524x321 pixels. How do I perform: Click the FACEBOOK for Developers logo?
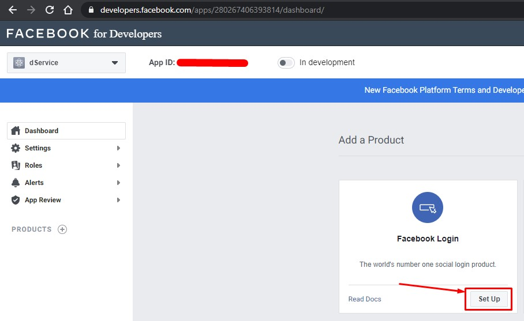(84, 33)
